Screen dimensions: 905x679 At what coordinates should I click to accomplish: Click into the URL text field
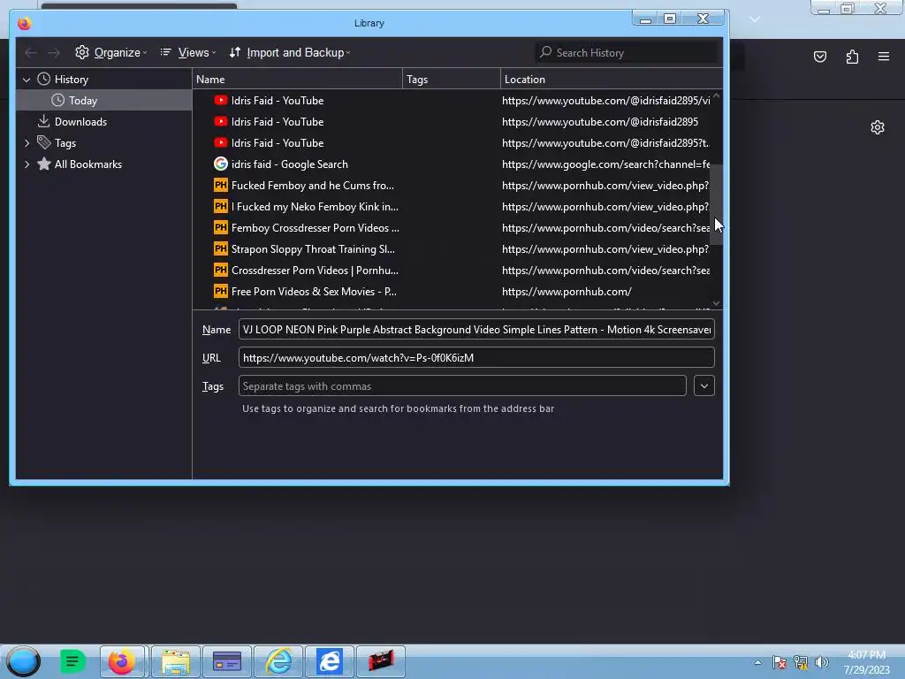coord(476,358)
